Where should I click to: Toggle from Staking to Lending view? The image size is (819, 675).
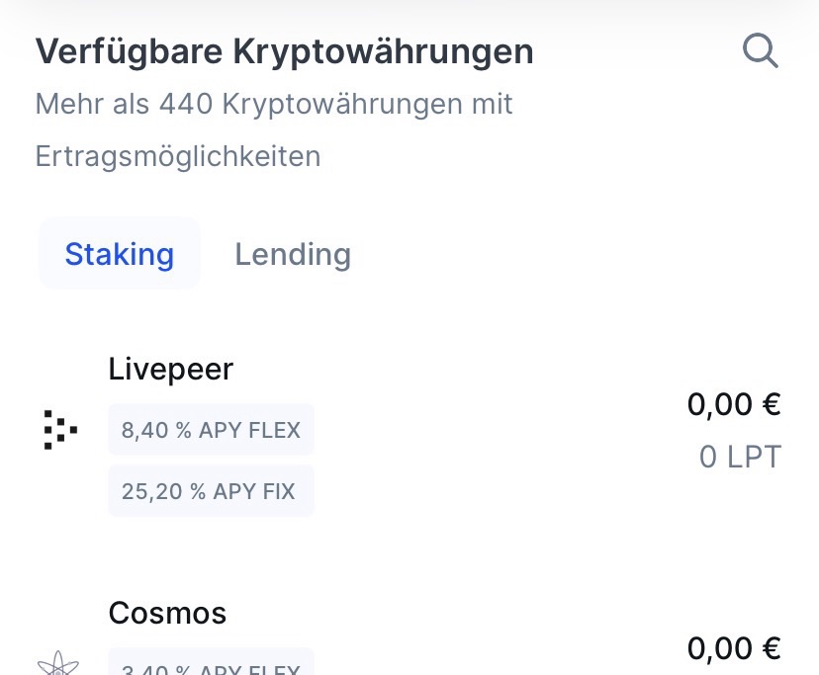(292, 253)
